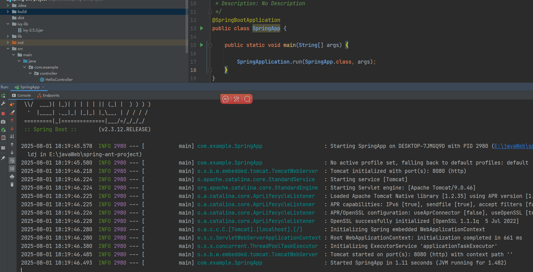
Task: Collapse the ivy-lib folder
Action: (8, 24)
